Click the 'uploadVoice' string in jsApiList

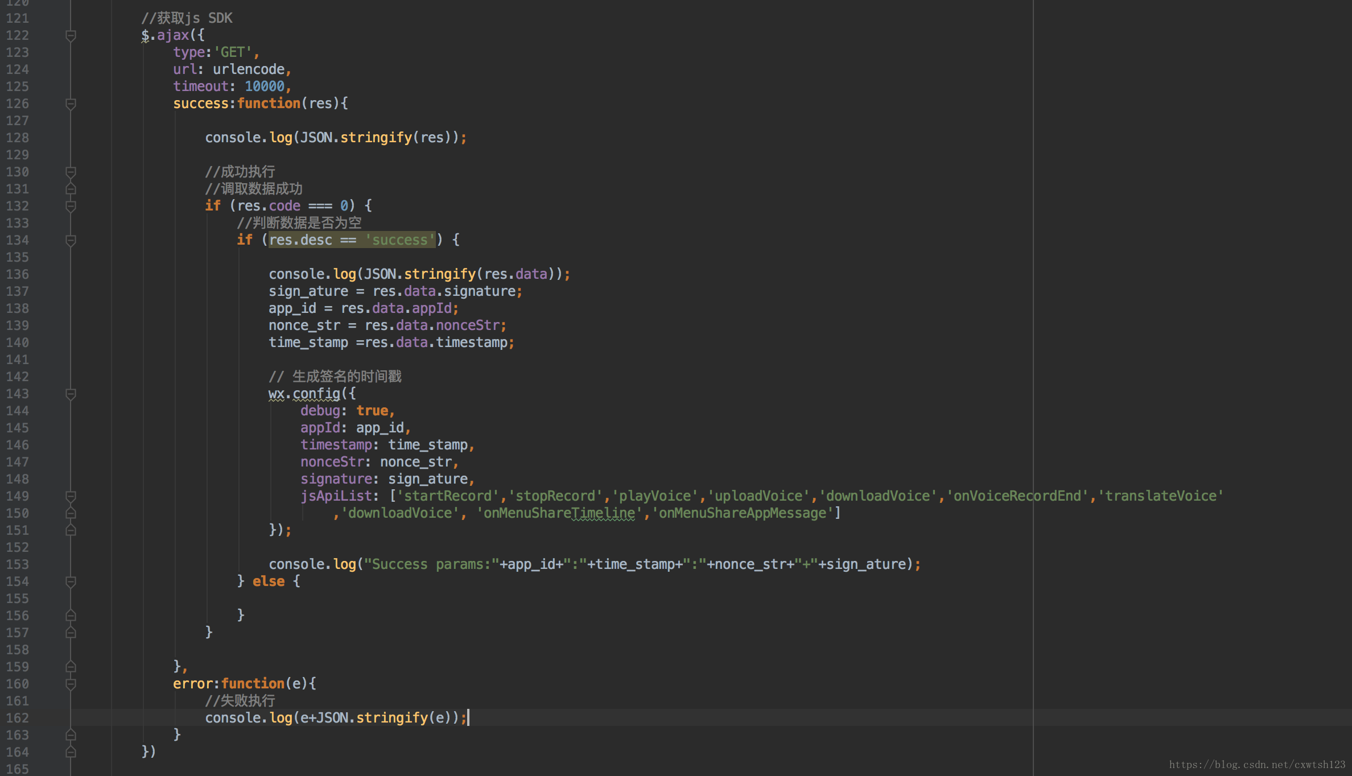tap(759, 496)
